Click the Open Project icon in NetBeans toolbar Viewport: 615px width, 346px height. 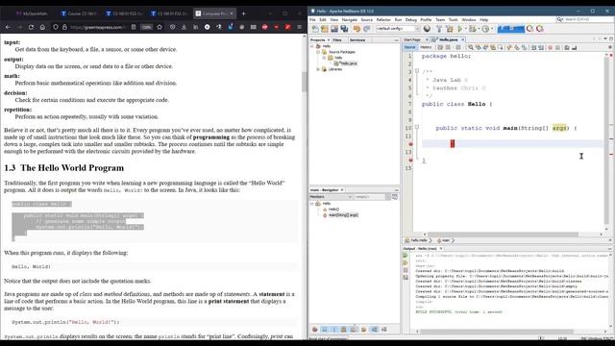tap(334, 29)
